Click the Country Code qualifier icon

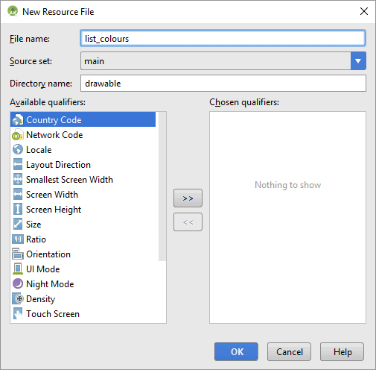(x=18, y=120)
